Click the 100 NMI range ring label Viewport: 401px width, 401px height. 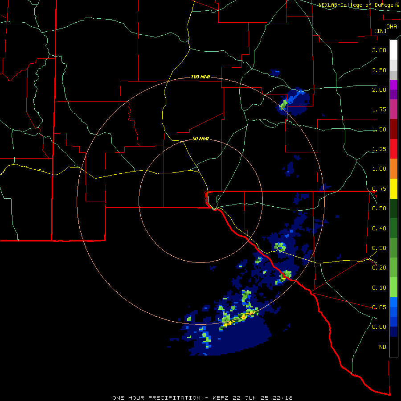200,77
